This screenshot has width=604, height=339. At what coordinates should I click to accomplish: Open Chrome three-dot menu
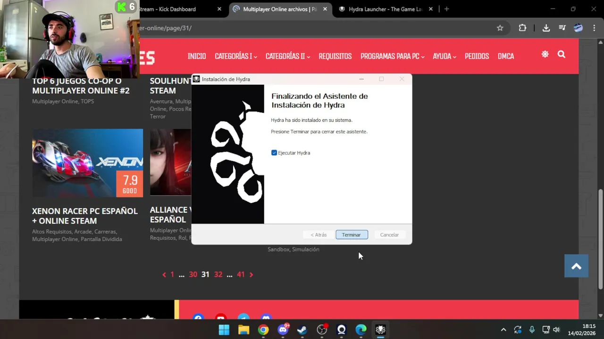(594, 28)
